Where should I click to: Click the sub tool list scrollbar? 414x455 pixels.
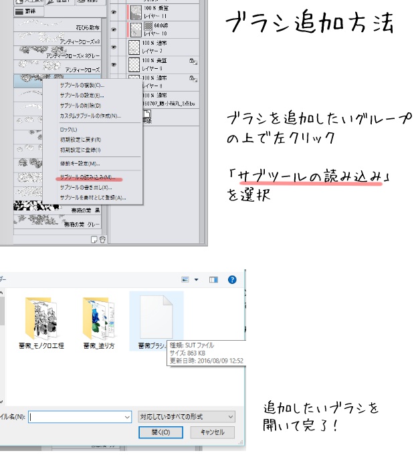104,126
